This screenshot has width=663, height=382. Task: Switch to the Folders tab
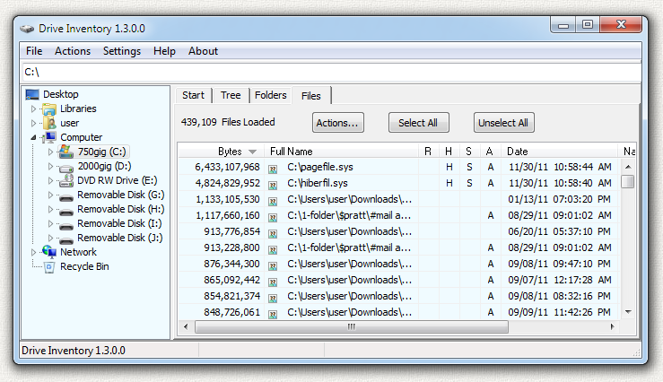[x=271, y=95]
